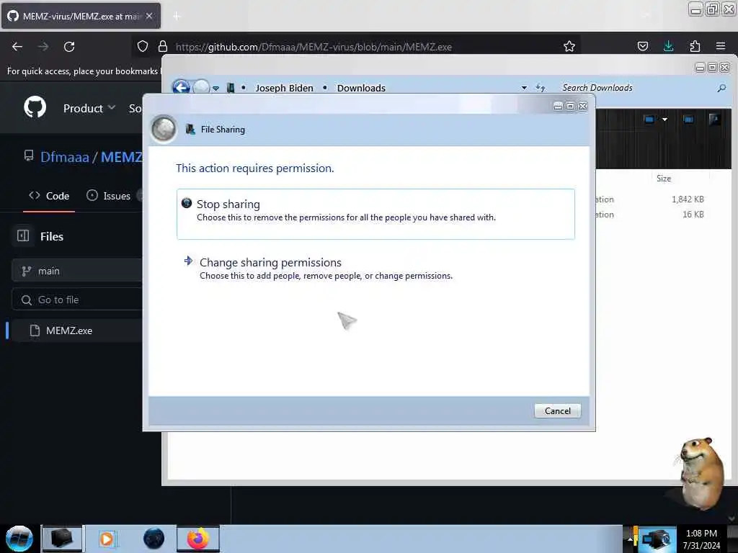Switch to the Code tab
This screenshot has height=553, width=738.
pos(49,196)
